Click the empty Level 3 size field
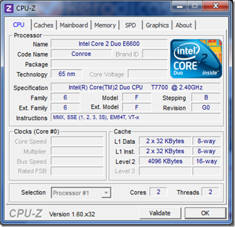 (x=165, y=171)
